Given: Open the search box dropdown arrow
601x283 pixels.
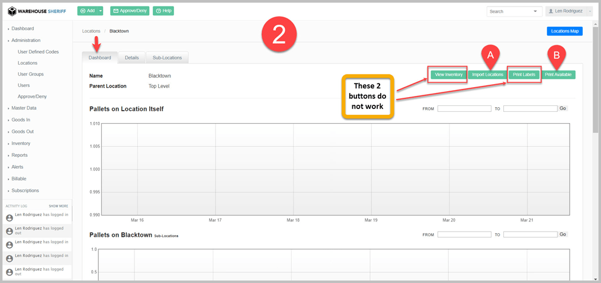Looking at the screenshot, I should [x=535, y=11].
